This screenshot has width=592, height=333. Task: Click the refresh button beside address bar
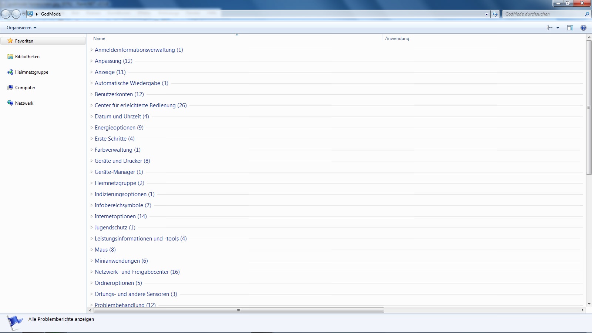(x=495, y=14)
